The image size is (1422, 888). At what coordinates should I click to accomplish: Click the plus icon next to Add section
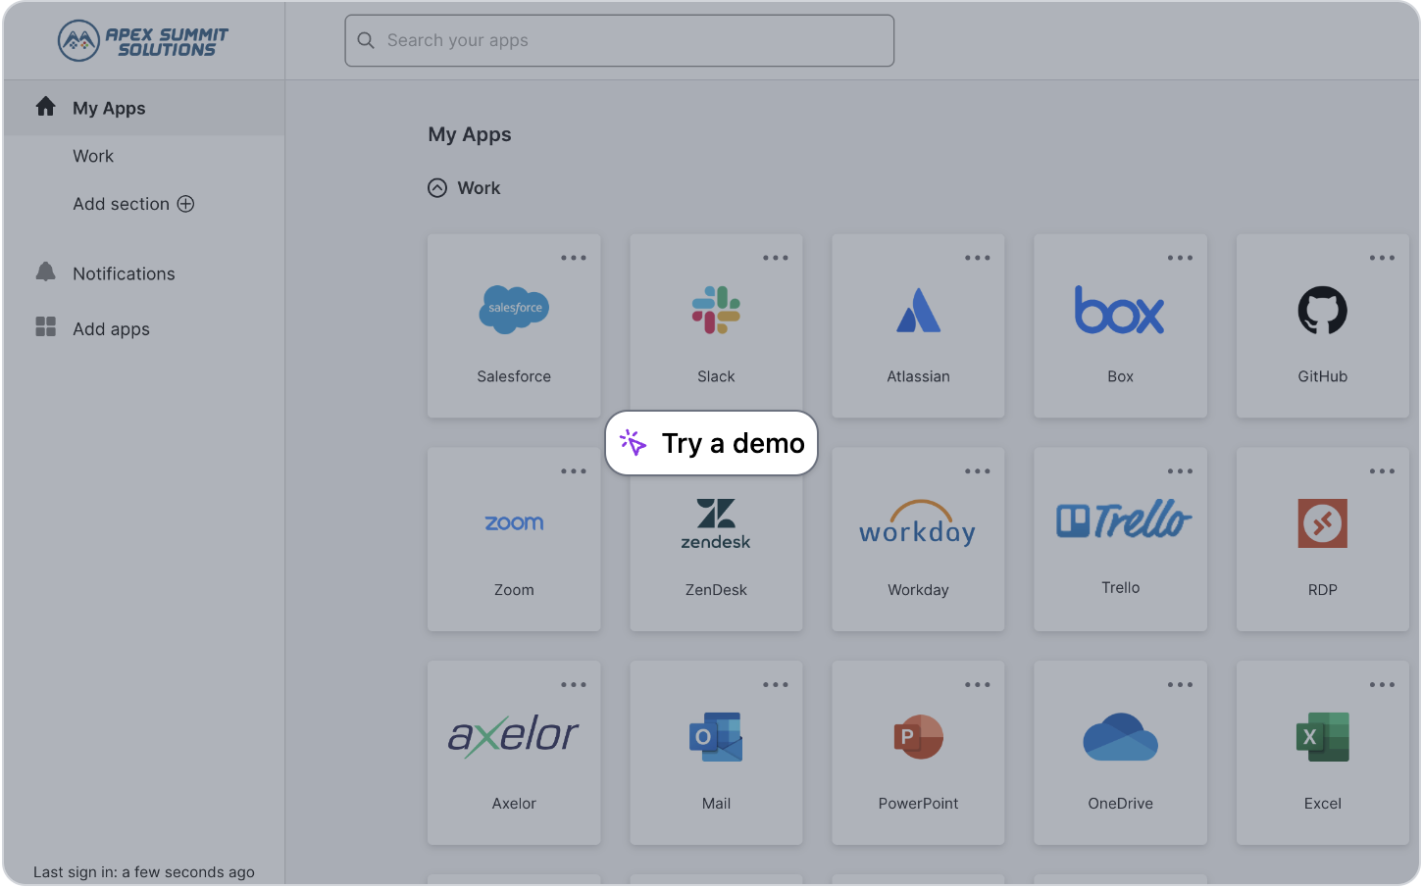(185, 204)
